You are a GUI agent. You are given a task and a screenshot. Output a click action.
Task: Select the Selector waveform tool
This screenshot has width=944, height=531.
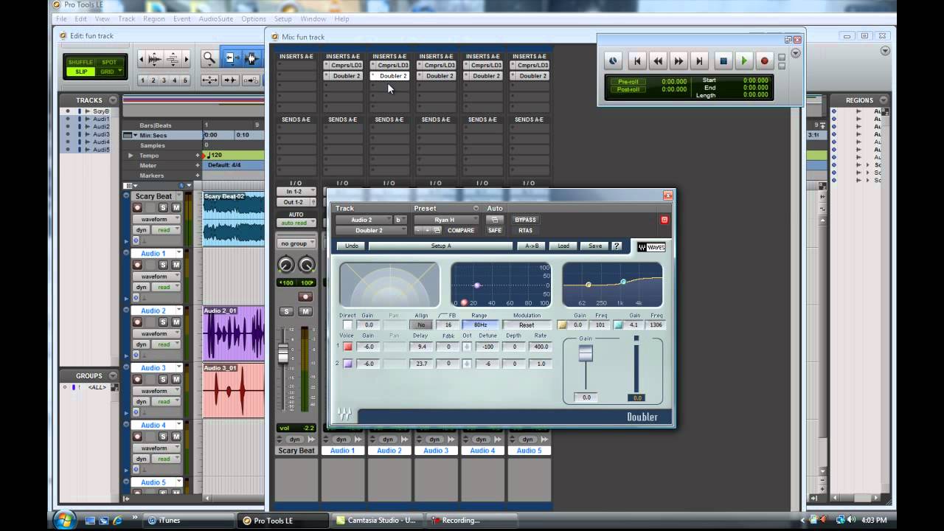[x=251, y=59]
